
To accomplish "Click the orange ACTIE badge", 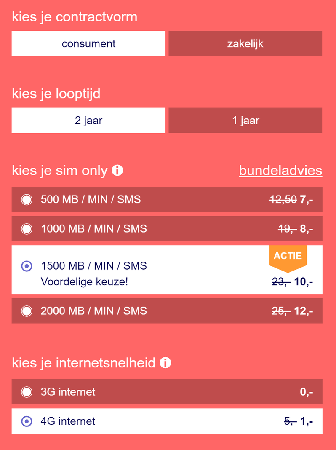I will pos(288,256).
